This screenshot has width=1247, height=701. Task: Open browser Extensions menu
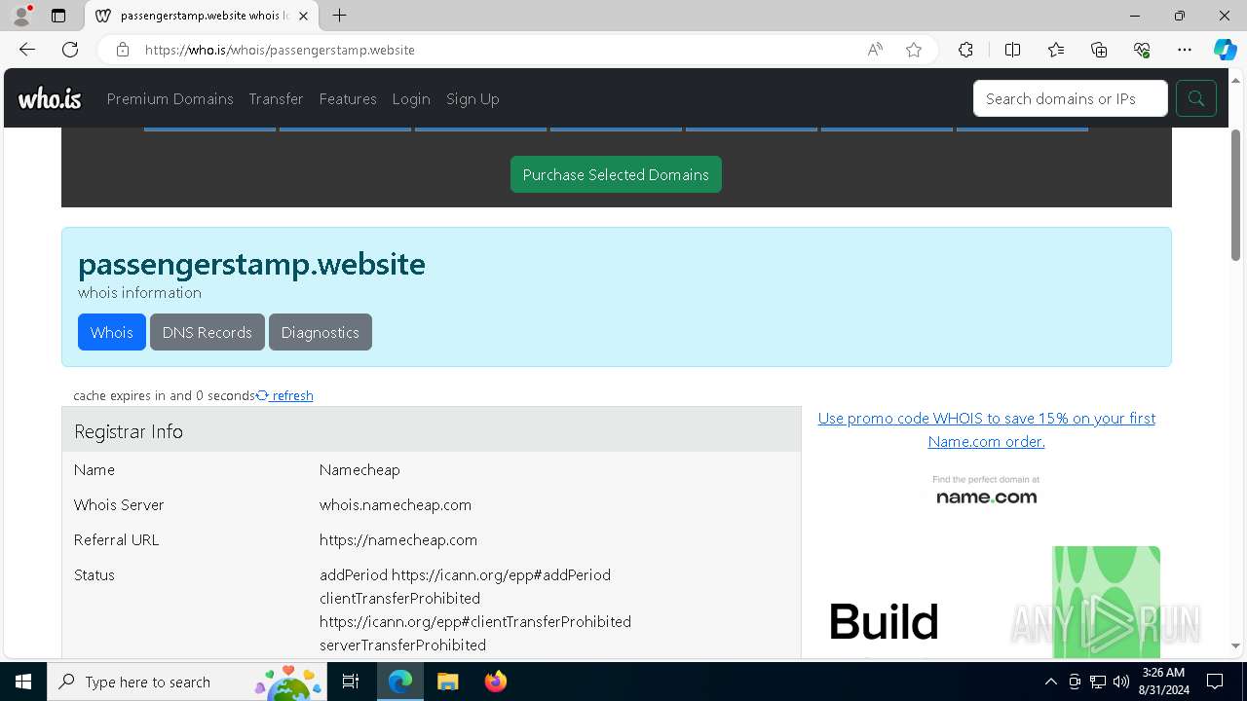pos(965,50)
